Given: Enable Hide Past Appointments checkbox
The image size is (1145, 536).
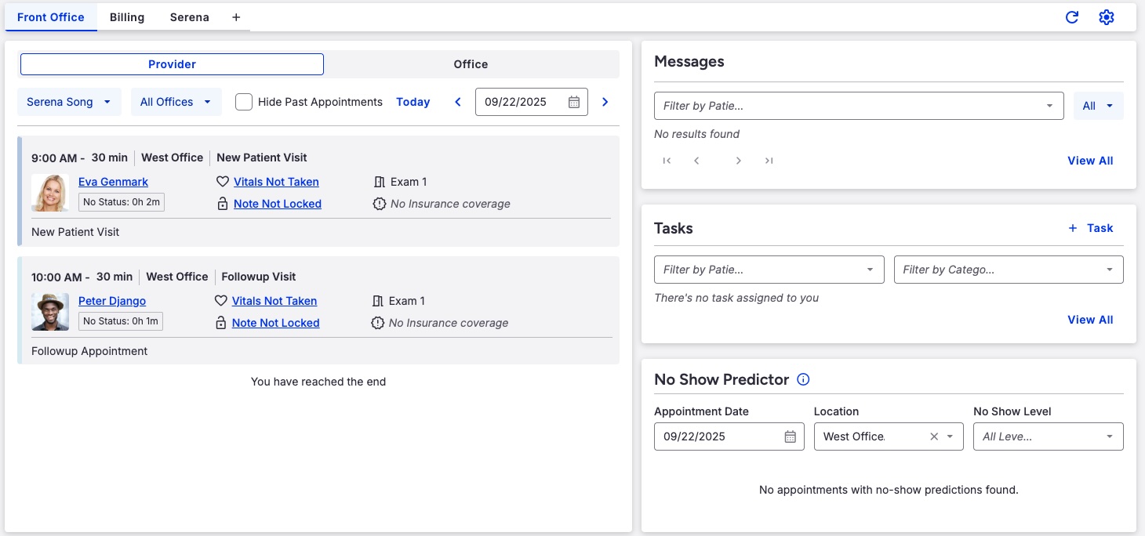Looking at the screenshot, I should click(x=244, y=102).
